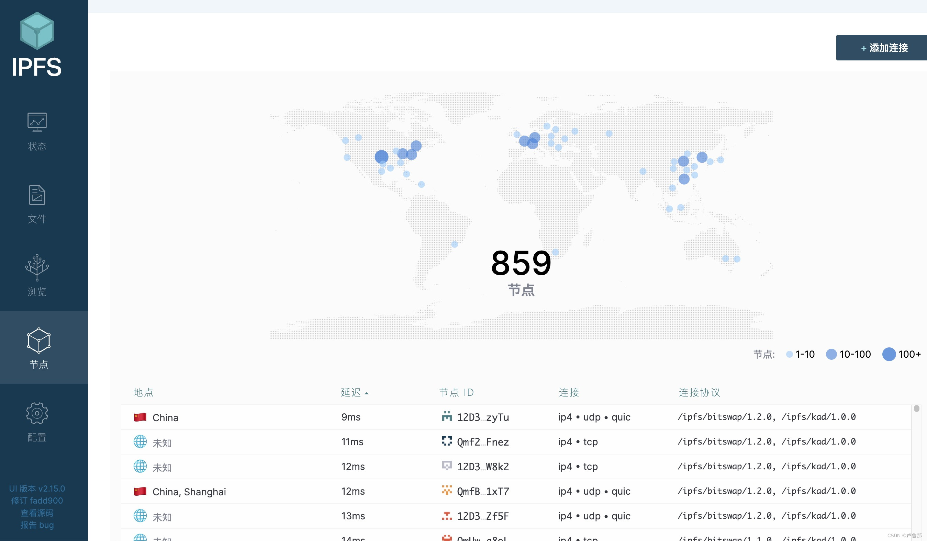The image size is (927, 541).
Task: Select the 节点 peers cube icon
Action: click(x=38, y=341)
